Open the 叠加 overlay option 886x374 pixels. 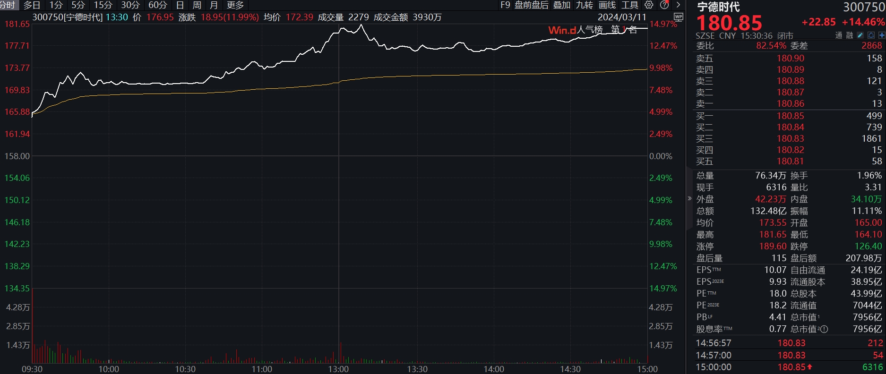[562, 5]
